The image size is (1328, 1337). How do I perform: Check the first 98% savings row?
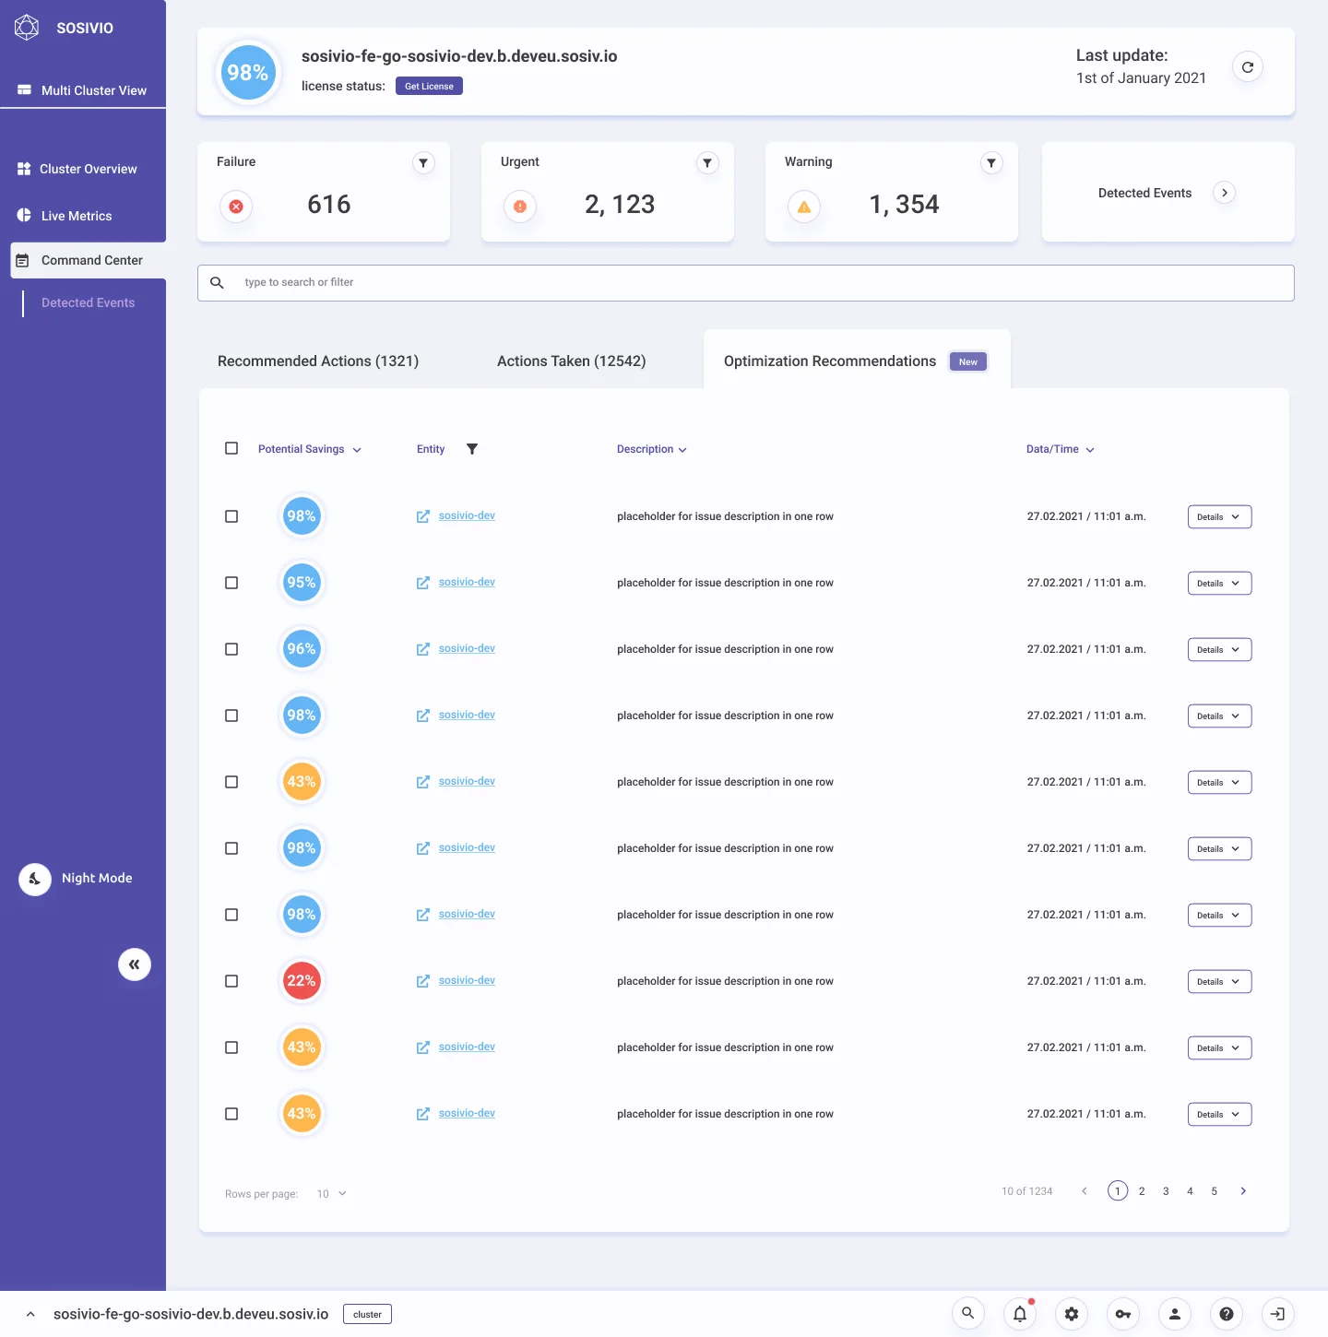tap(231, 516)
